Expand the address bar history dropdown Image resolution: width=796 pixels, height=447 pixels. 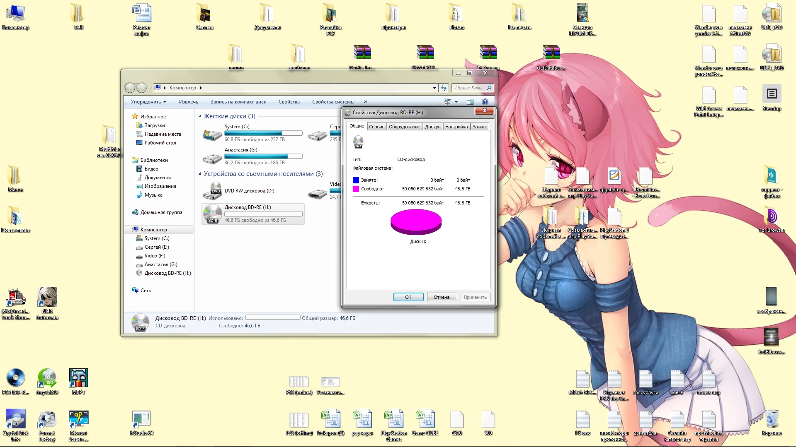tap(434, 88)
